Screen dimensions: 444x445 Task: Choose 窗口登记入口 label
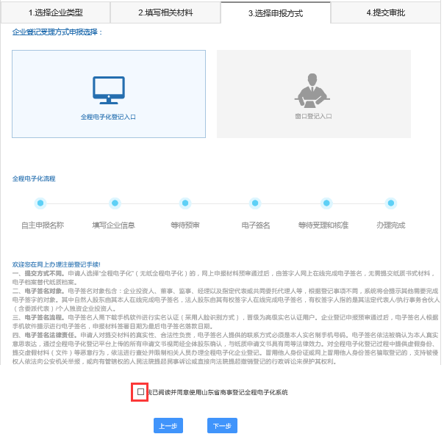click(x=313, y=116)
